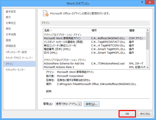156x120 pixels.
Task: Click the add-in document gear icon
Action: 46,13
